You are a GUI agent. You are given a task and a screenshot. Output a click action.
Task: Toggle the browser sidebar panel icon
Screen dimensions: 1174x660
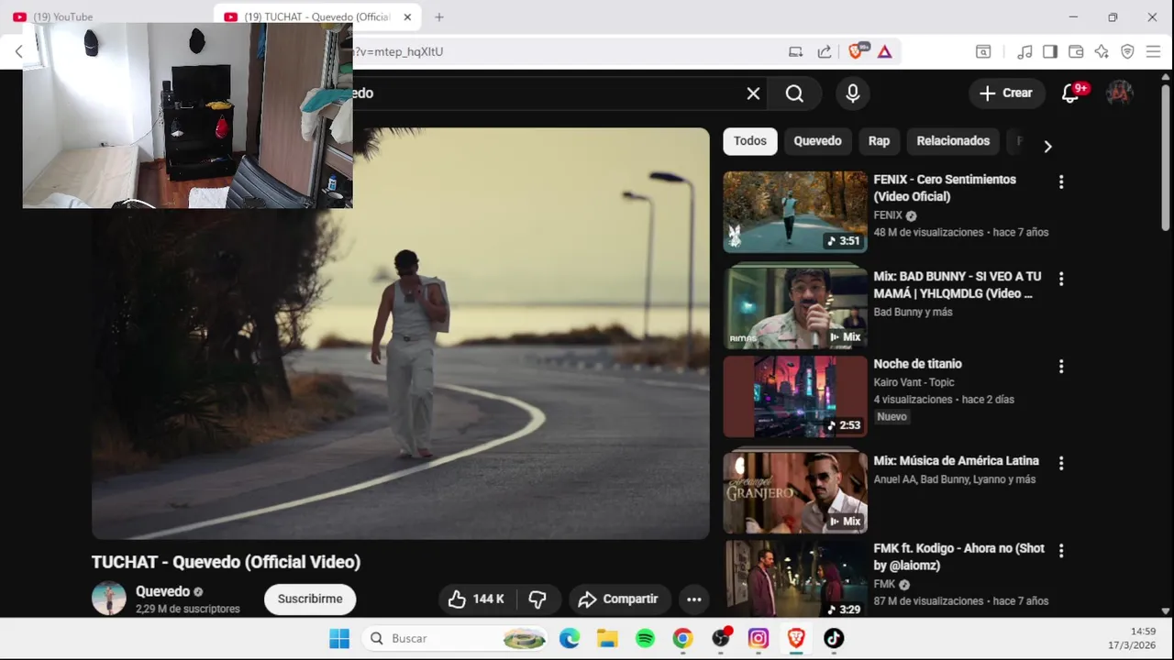(x=1050, y=51)
